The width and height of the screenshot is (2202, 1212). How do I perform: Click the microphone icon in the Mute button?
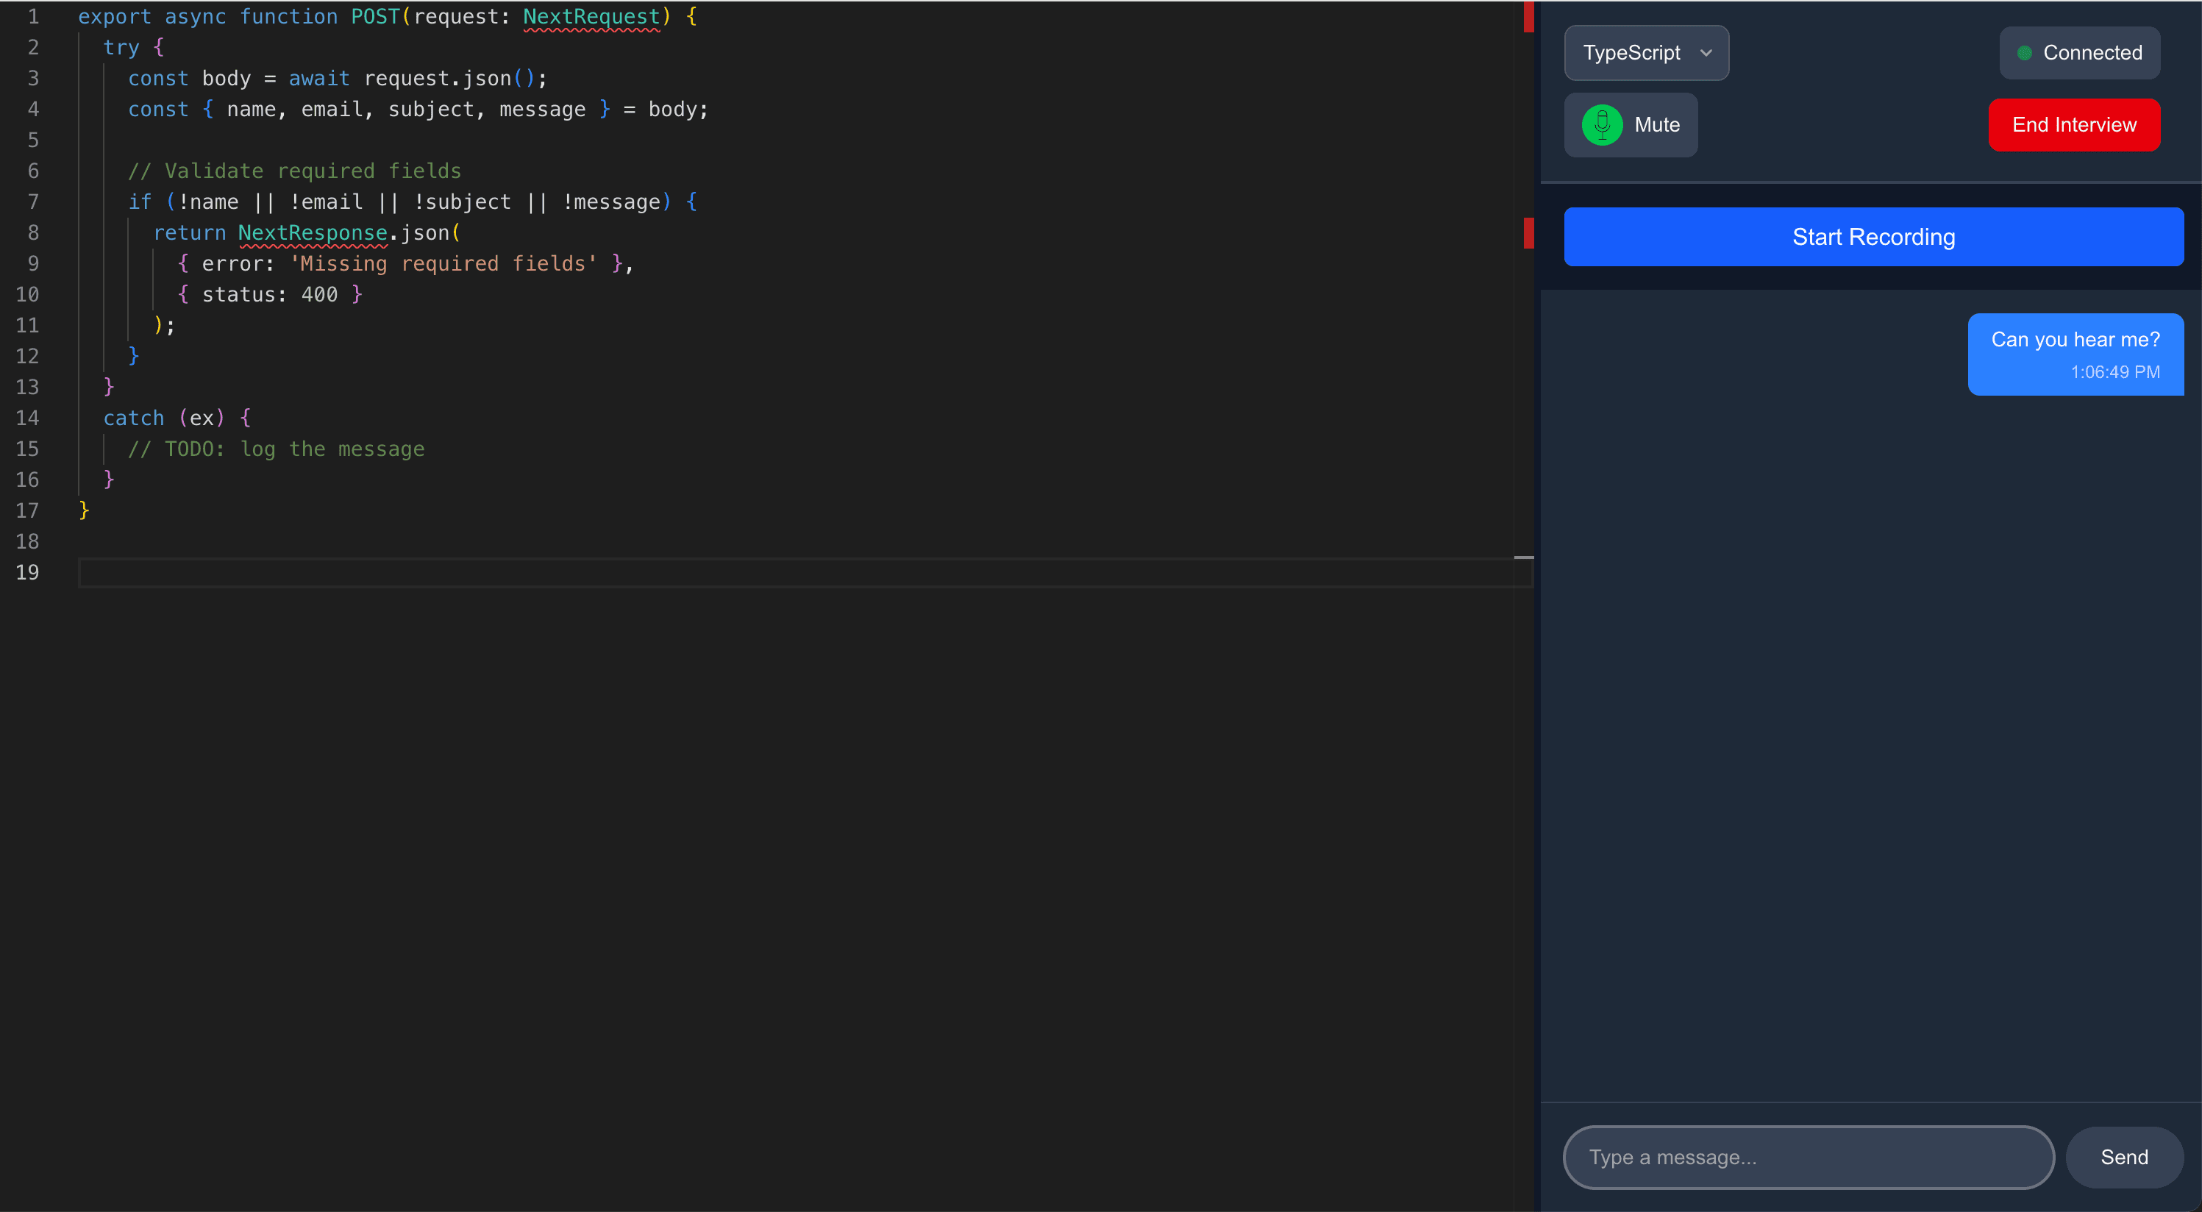pos(1603,125)
